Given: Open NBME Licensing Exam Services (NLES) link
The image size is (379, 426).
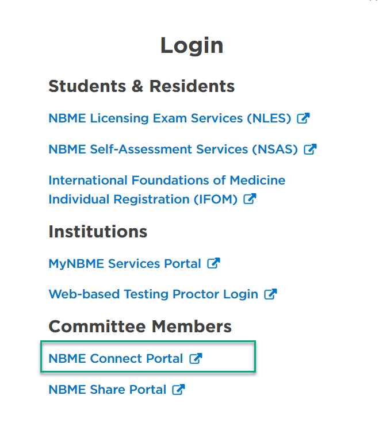Looking at the screenshot, I should pos(170,118).
